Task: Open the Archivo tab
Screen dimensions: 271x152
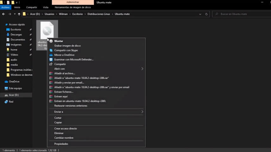Action: click(5, 7)
